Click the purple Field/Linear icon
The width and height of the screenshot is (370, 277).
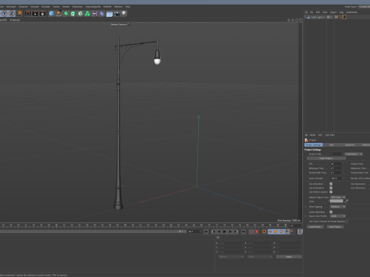point(95,14)
